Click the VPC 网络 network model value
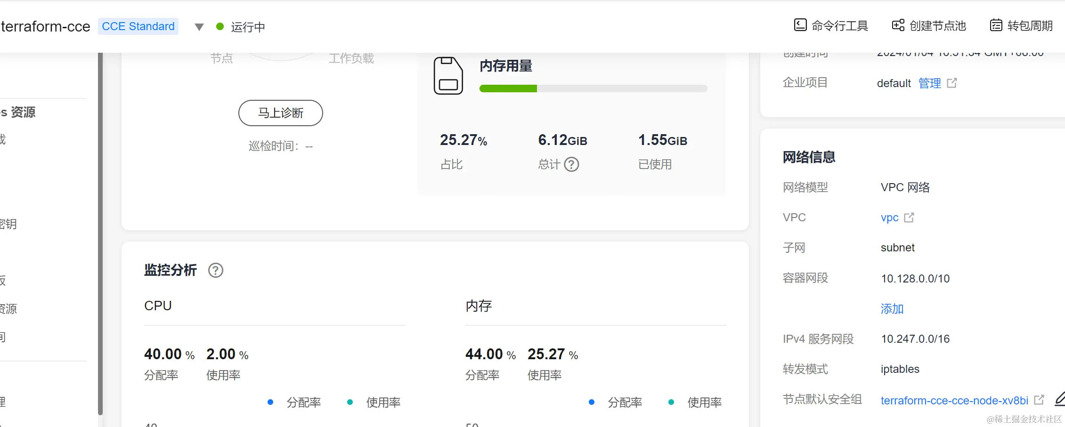The width and height of the screenshot is (1065, 427). [905, 187]
